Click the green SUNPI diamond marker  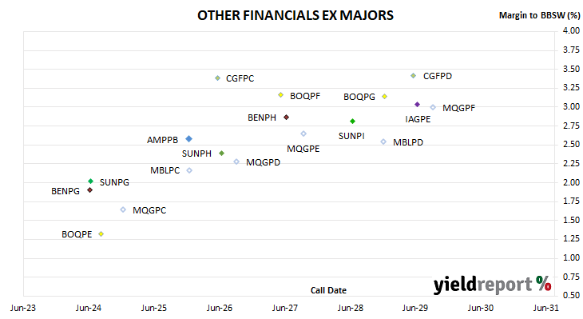pyautogui.click(x=352, y=122)
